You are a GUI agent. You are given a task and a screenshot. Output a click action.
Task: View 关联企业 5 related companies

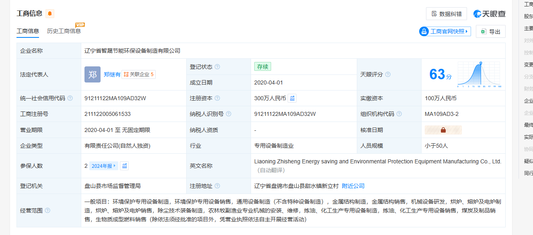[x=139, y=74]
